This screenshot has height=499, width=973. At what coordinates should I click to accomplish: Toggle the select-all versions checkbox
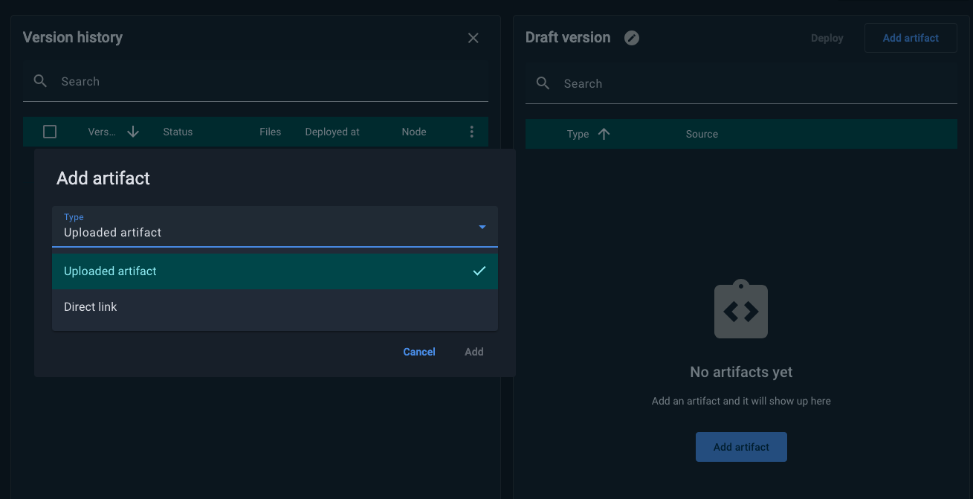[50, 132]
